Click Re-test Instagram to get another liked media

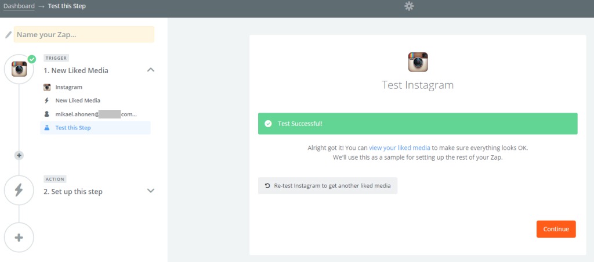pos(328,186)
